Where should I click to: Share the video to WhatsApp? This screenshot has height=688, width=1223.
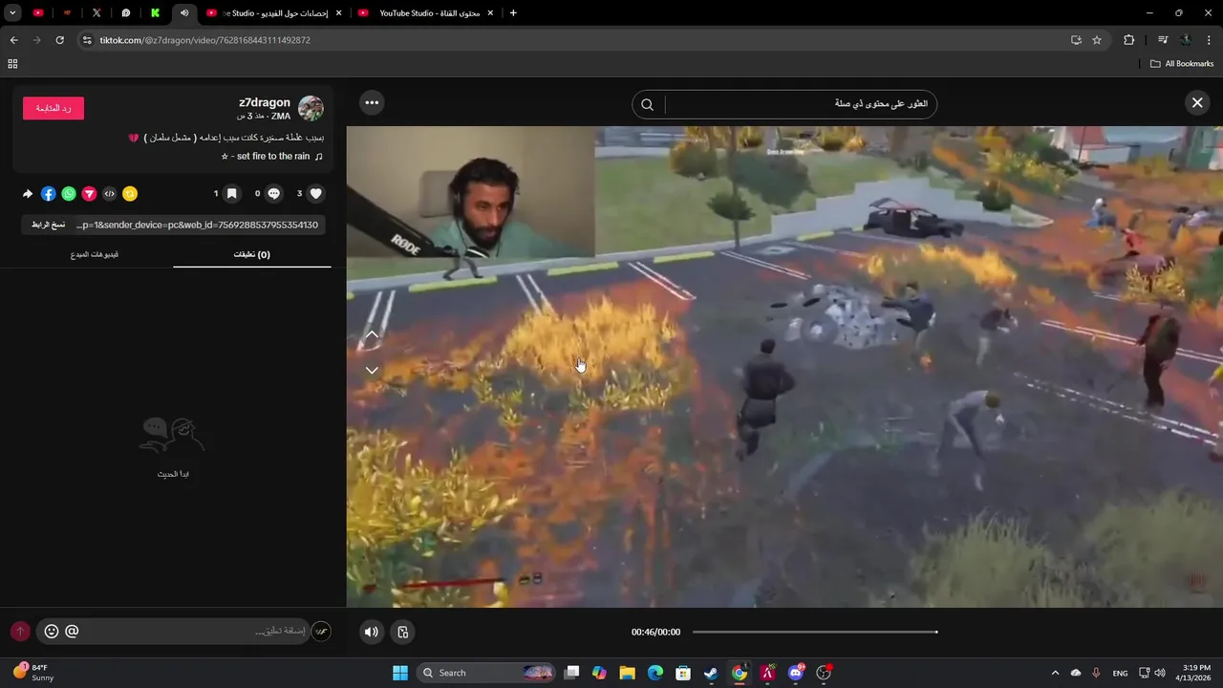point(69,194)
